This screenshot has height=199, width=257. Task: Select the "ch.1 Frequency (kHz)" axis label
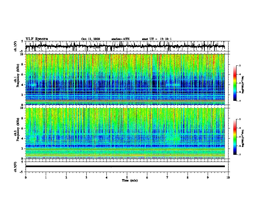[x=17, y=76]
